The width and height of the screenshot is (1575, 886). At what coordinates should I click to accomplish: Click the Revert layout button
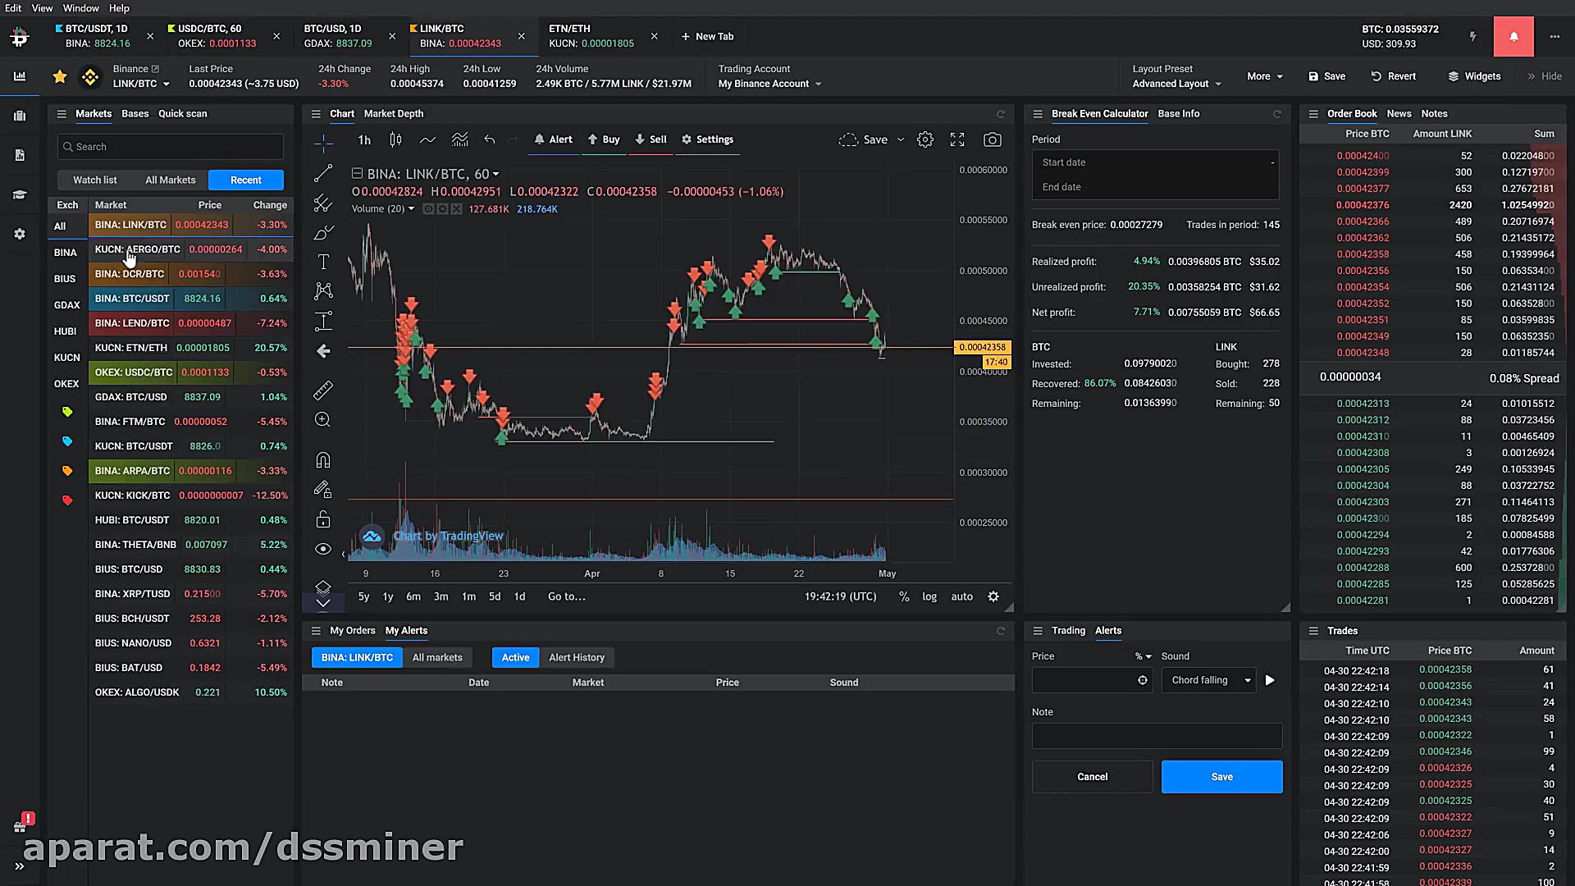coord(1394,76)
